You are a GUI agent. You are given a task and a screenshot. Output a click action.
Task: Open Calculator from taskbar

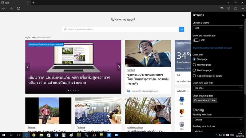pyautogui.click(x=64, y=135)
